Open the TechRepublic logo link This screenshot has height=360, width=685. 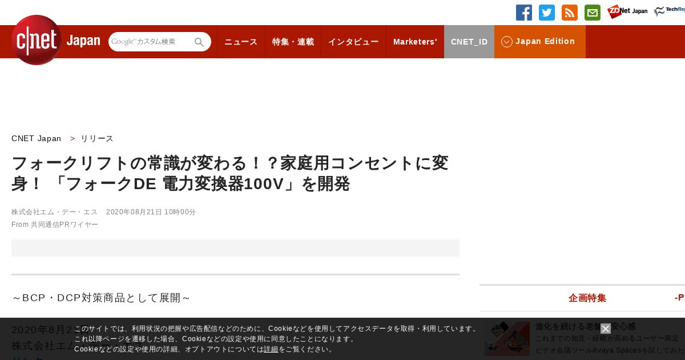[x=670, y=11]
